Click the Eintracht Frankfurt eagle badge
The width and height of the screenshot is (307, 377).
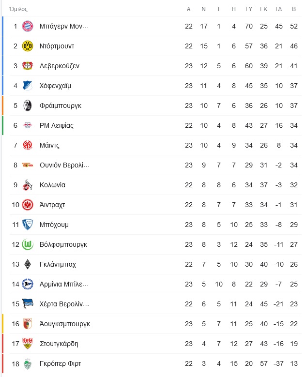click(28, 205)
